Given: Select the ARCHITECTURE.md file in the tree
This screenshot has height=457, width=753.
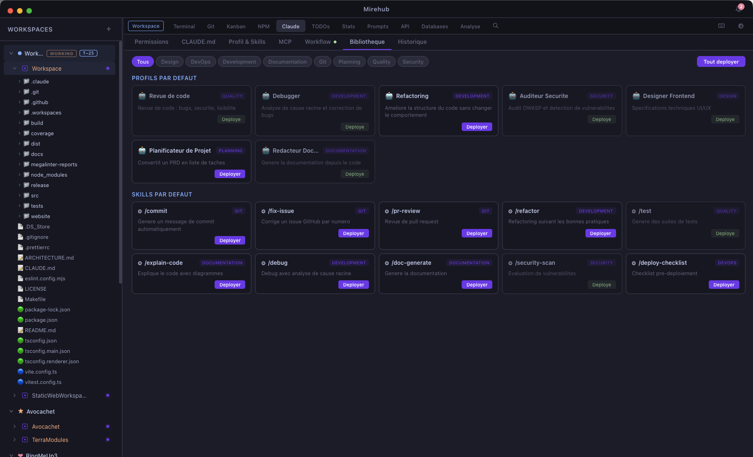Looking at the screenshot, I should 49,258.
